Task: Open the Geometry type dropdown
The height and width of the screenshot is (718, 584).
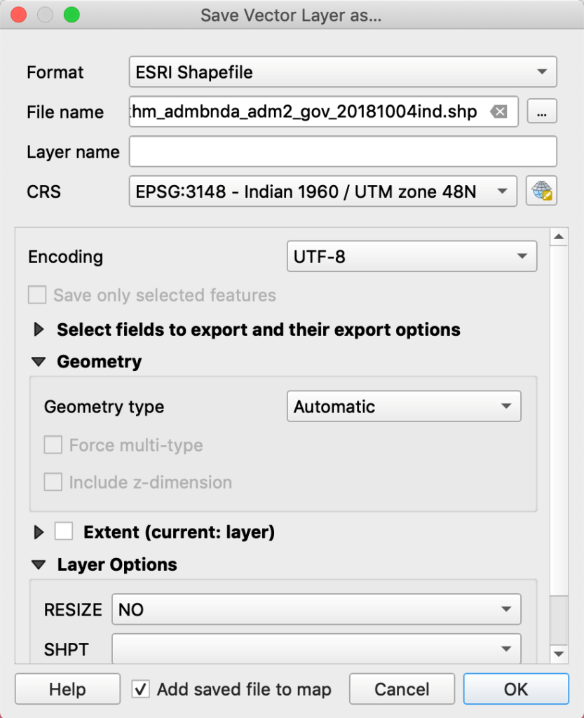Action: tap(404, 406)
